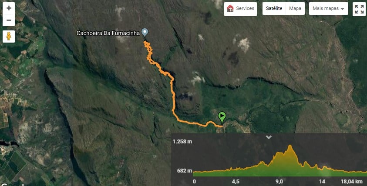Collapse the elevation profile with chevron
This screenshot has width=367, height=186.
[x=269, y=137]
